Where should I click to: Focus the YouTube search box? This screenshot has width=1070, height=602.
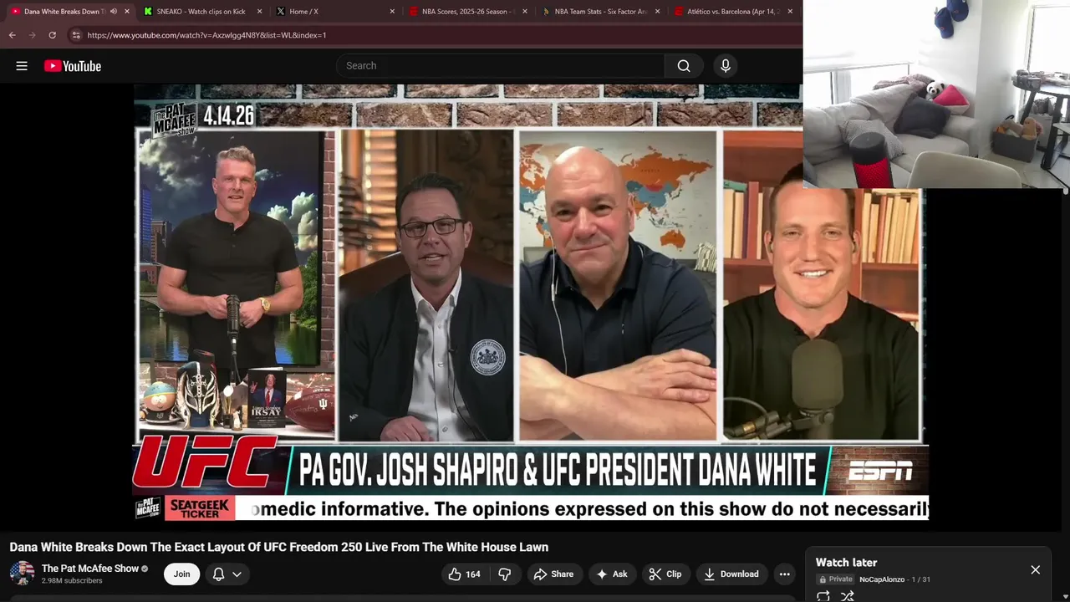pos(500,66)
